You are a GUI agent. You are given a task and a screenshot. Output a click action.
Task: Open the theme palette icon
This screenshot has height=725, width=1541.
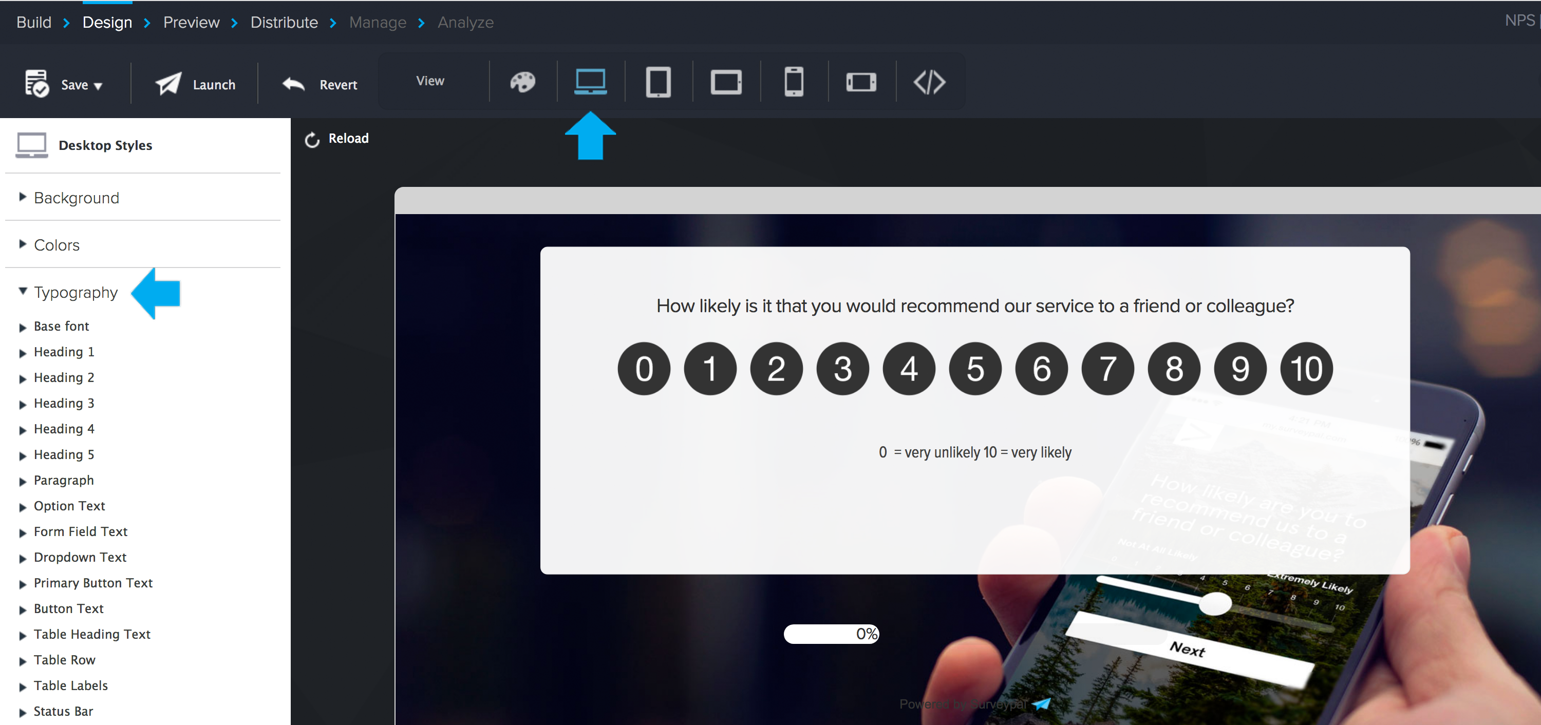click(522, 82)
